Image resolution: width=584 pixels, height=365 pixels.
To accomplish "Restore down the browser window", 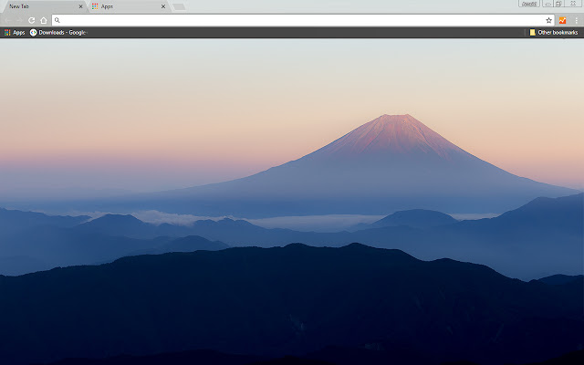I will 558,4.
